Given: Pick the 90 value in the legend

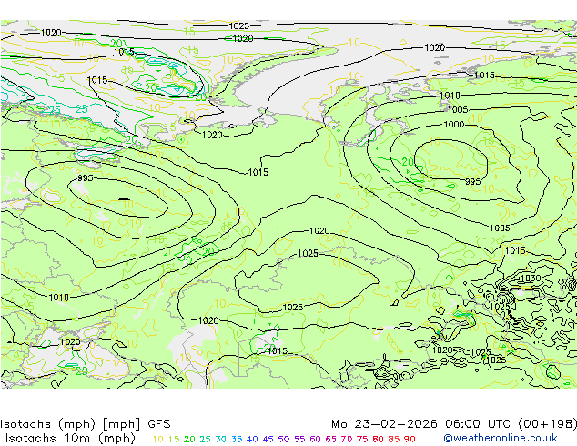Looking at the screenshot, I should point(410,439).
